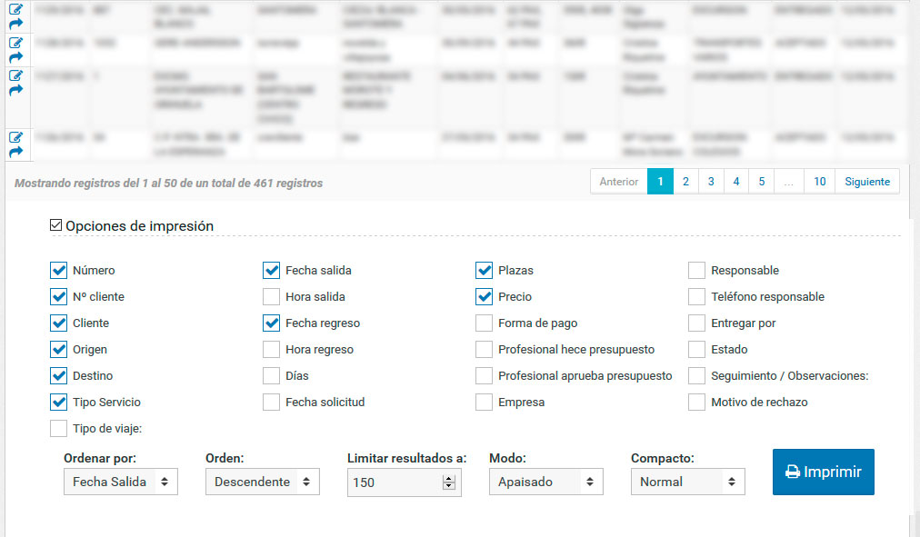Click the Imprimir button
Image resolution: width=920 pixels, height=537 pixels.
click(x=824, y=472)
